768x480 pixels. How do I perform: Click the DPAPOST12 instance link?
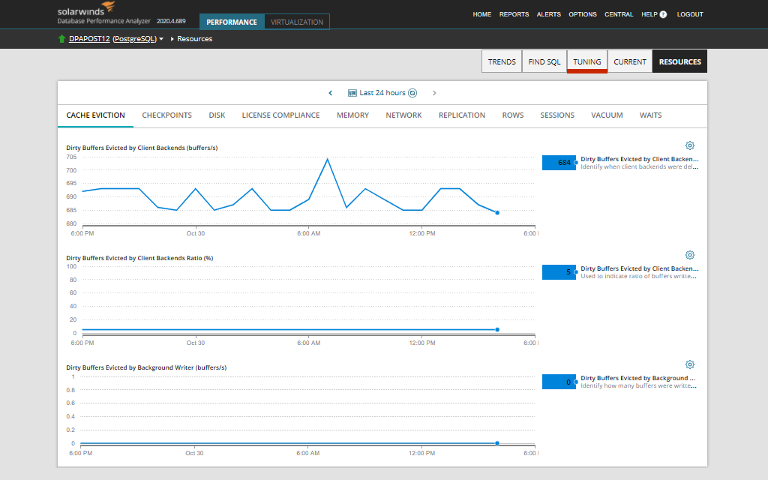88,39
